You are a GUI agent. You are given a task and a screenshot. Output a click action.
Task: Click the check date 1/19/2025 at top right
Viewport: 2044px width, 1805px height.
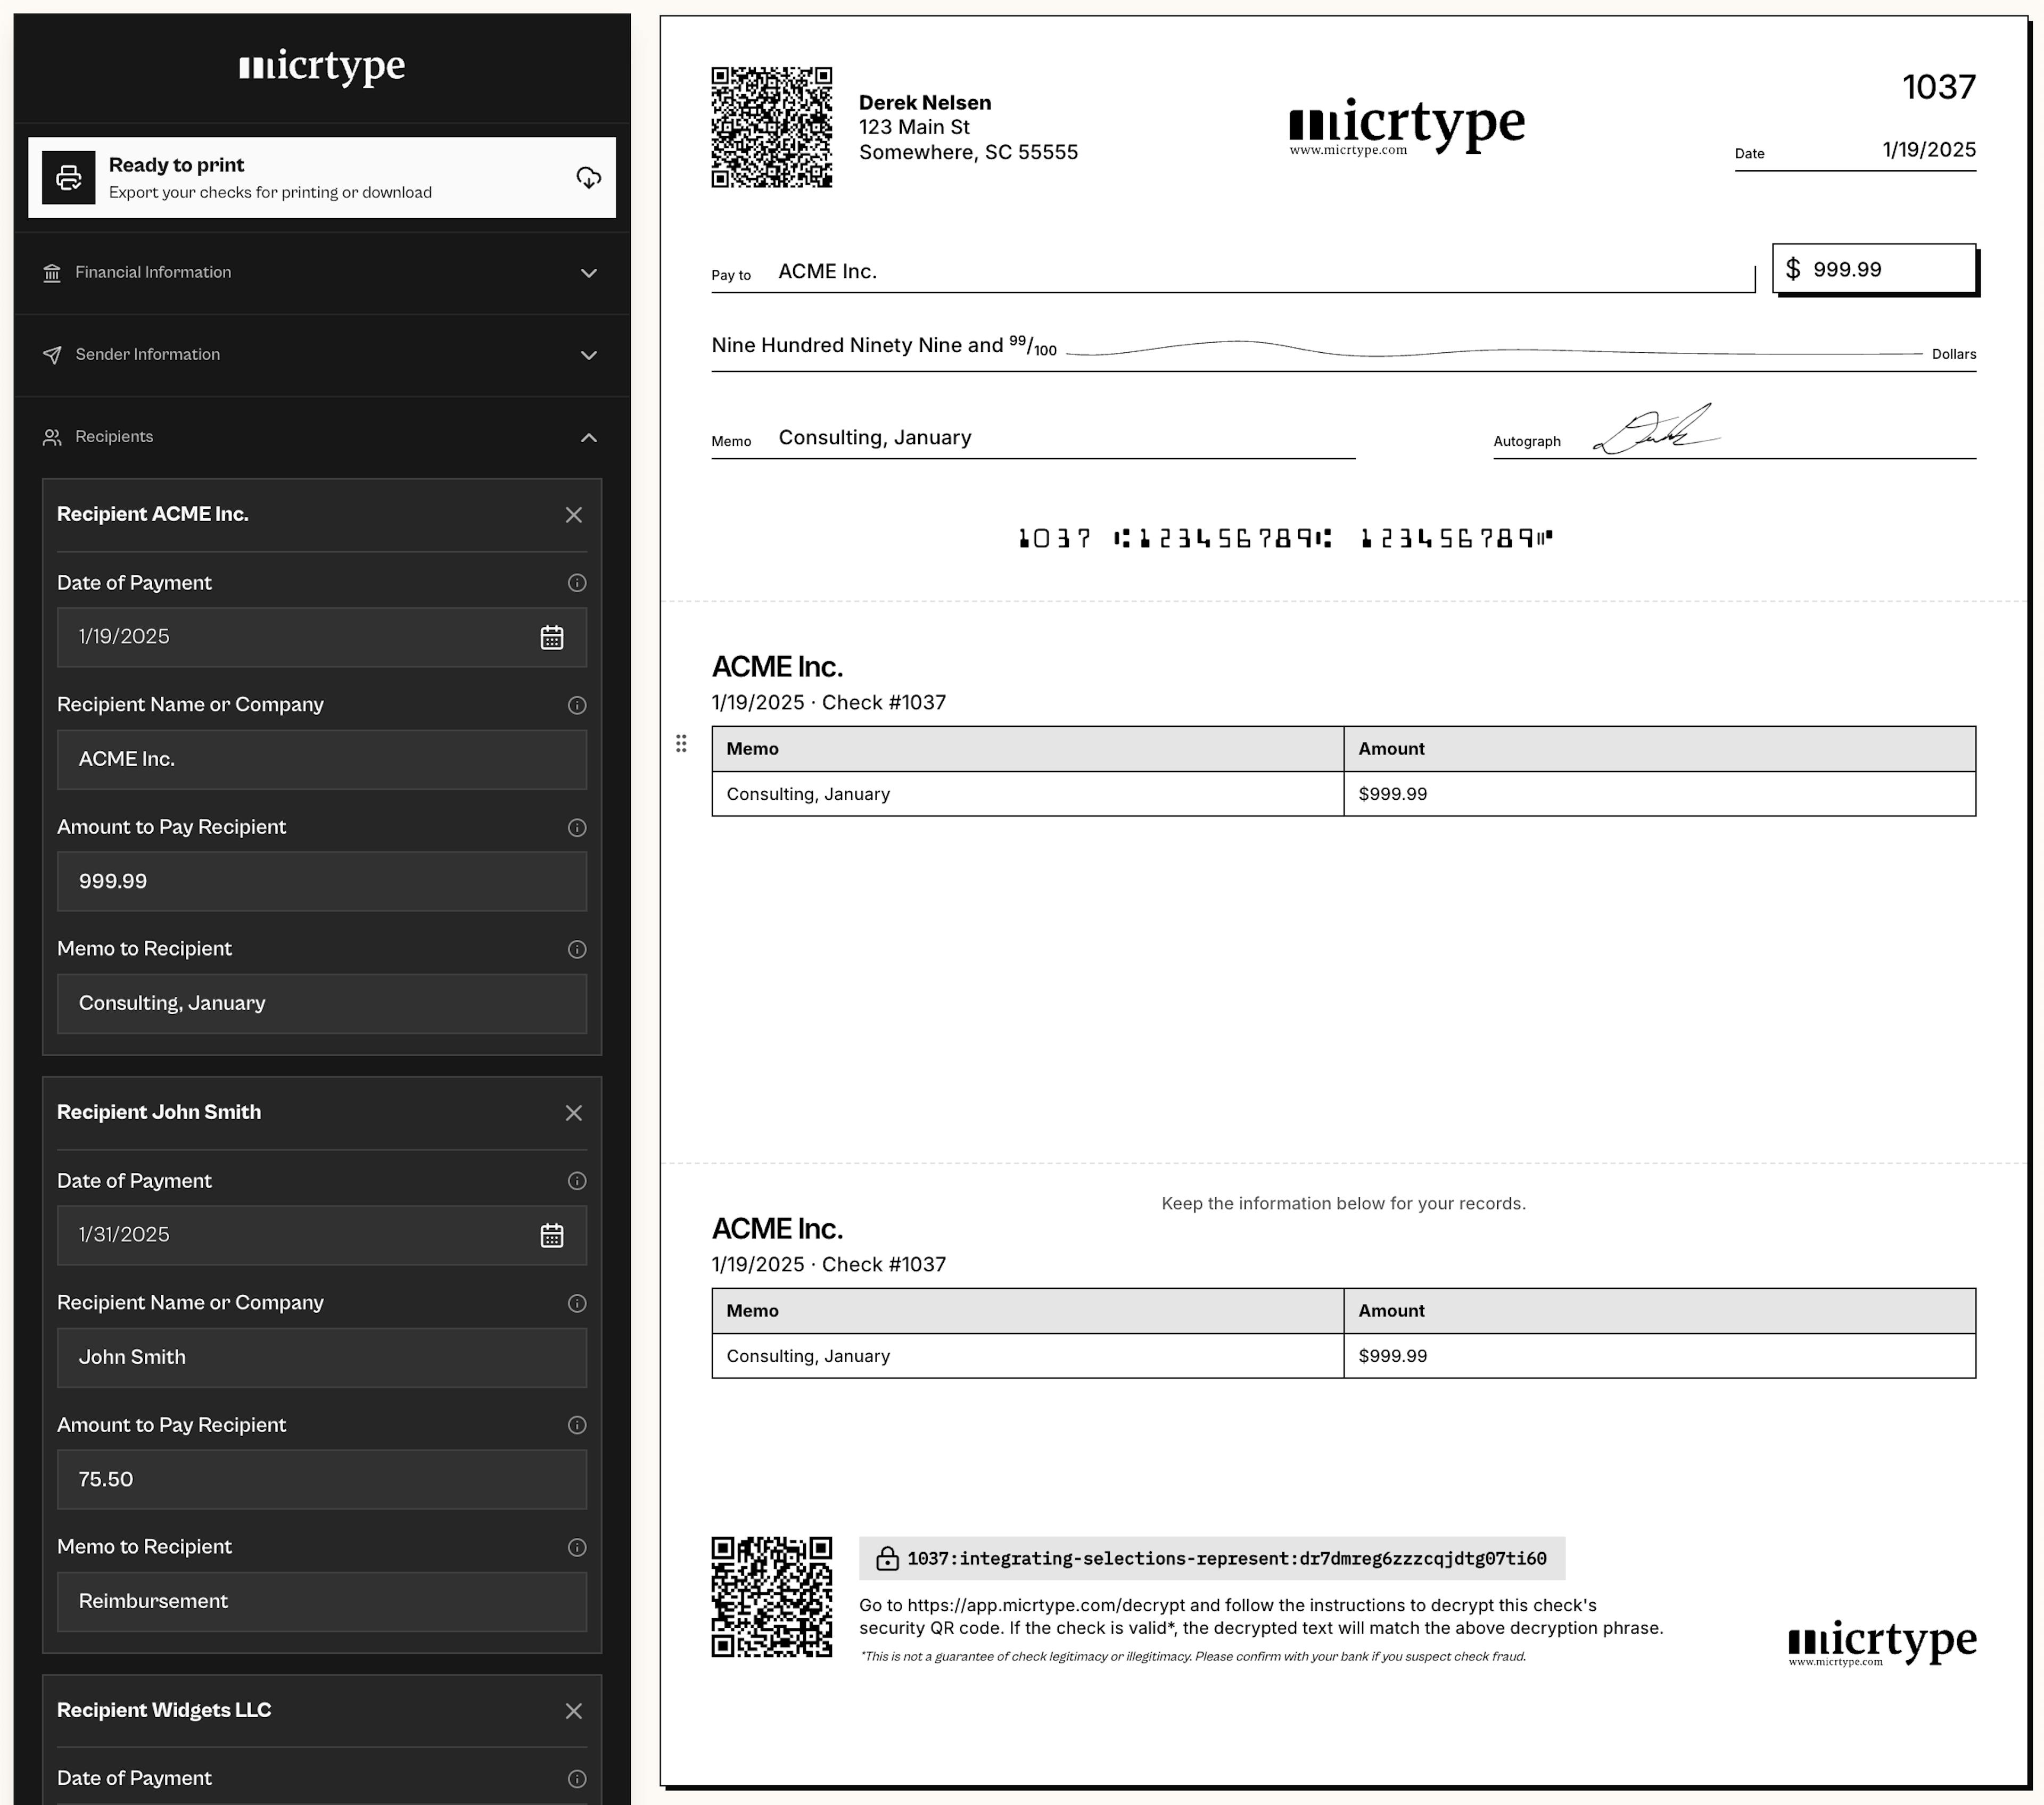tap(1929, 150)
